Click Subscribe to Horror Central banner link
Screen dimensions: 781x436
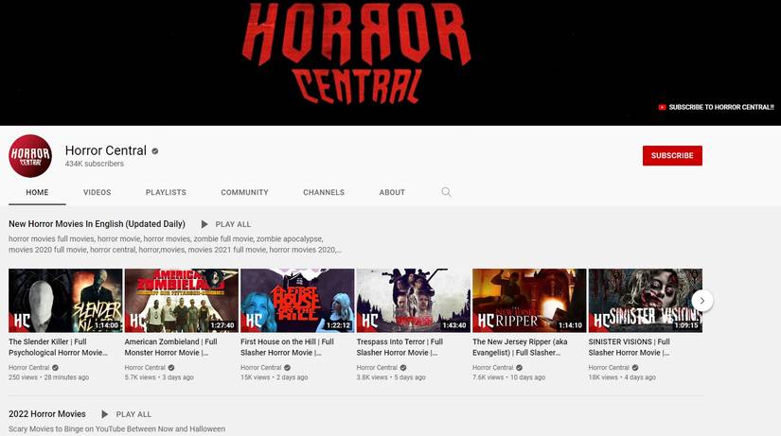click(717, 107)
